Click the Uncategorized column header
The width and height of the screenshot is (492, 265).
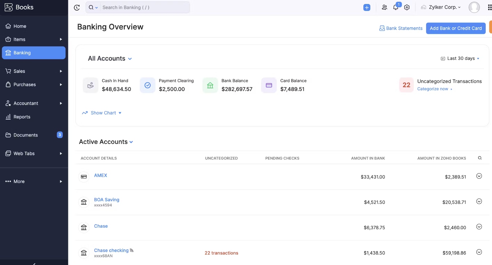coord(221,158)
